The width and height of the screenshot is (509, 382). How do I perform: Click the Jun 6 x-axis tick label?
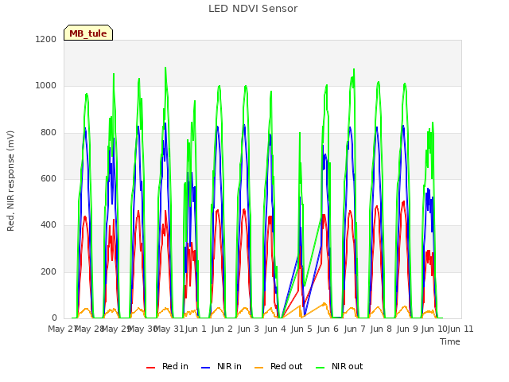click(x=328, y=329)
